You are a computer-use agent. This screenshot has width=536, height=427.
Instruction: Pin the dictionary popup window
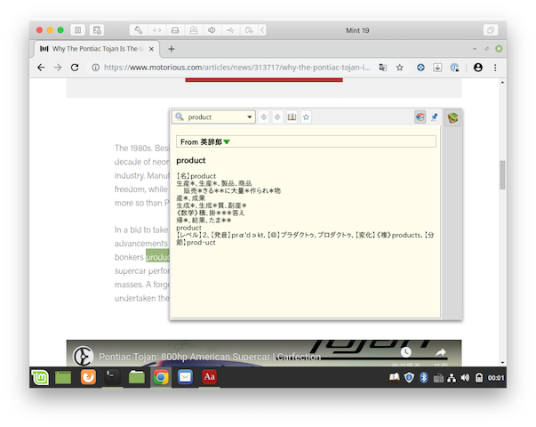tap(435, 117)
